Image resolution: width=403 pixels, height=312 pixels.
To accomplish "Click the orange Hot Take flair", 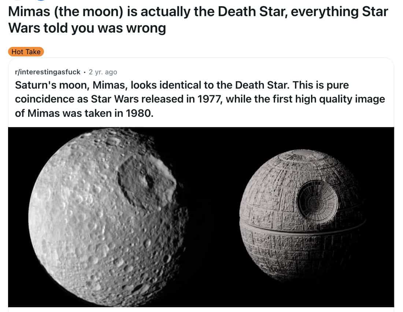I will pyautogui.click(x=26, y=52).
